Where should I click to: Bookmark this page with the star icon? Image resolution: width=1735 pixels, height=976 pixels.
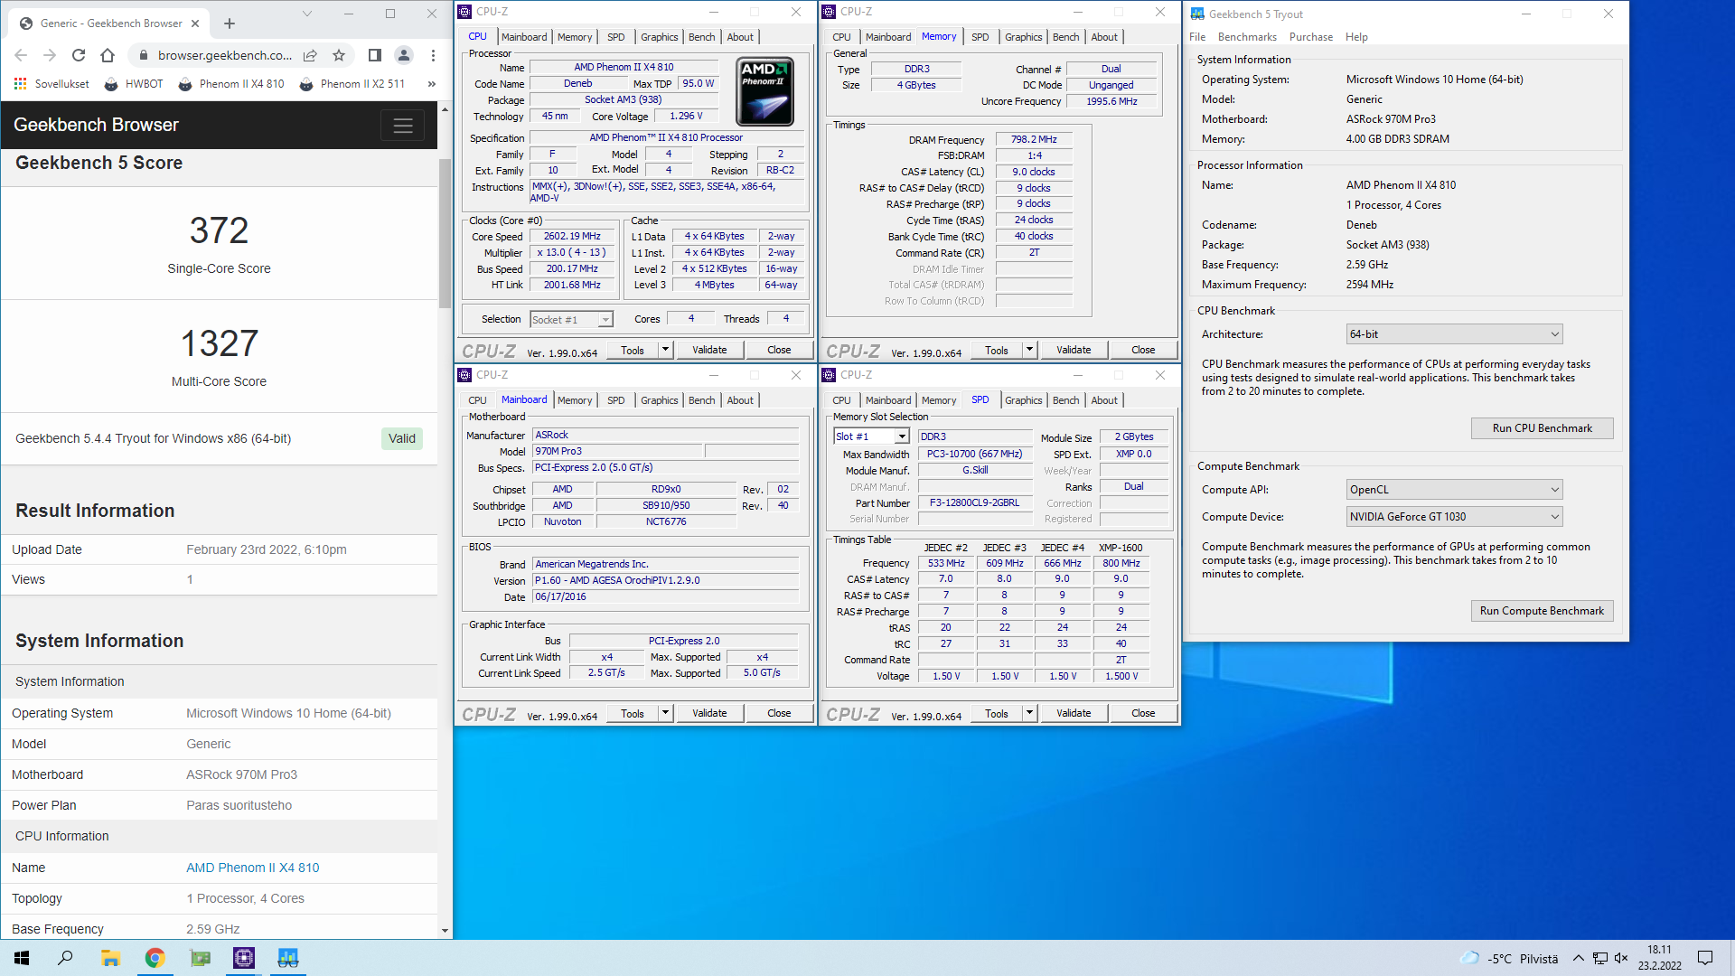pyautogui.click(x=339, y=55)
